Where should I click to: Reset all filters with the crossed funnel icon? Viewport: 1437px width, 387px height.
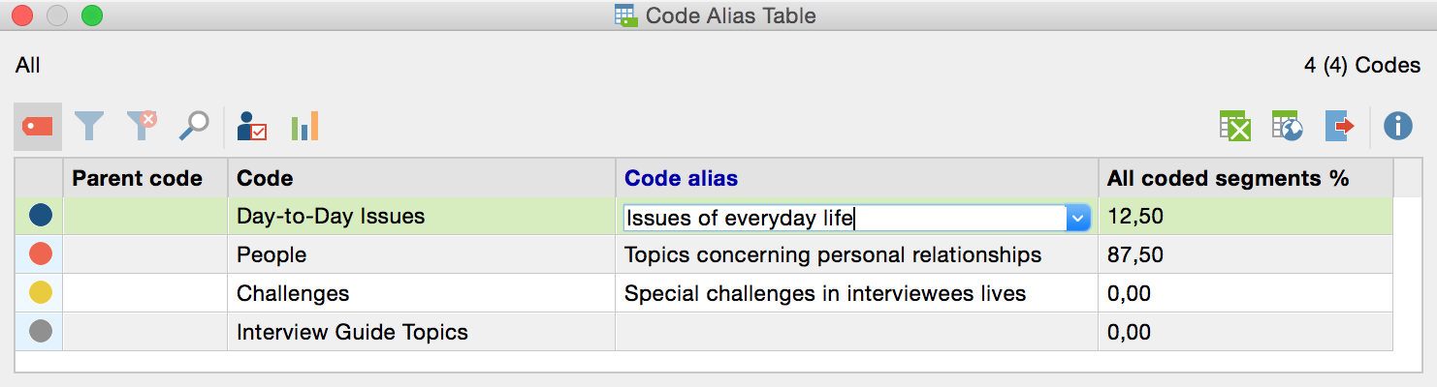tap(142, 126)
